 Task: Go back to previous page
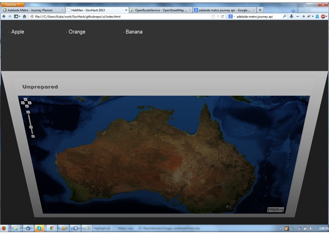pos(4,17)
